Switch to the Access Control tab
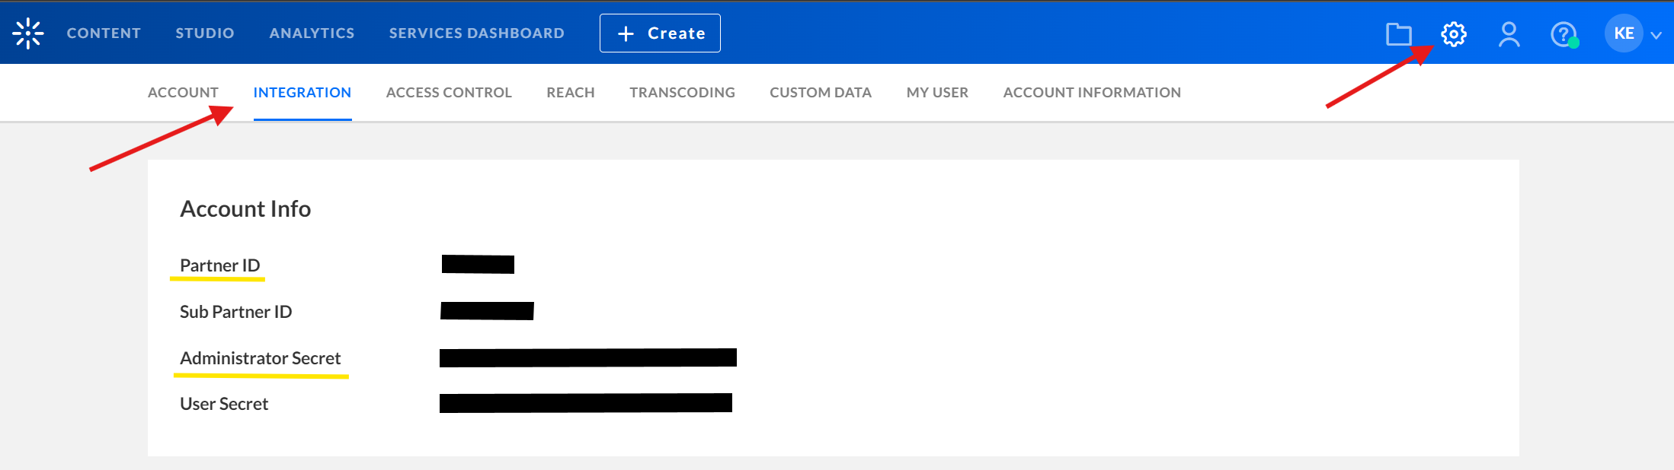 [x=449, y=93]
